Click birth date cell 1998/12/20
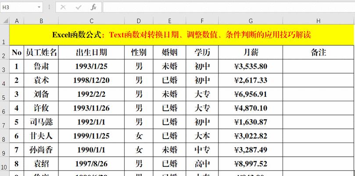Screen dimensions: 355x176 pyautogui.click(x=91, y=80)
